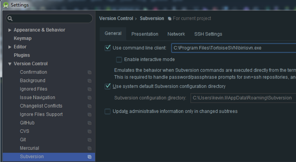Click the project-level icon beside Issue Navigation
296x162 pixels.
click(x=89, y=98)
